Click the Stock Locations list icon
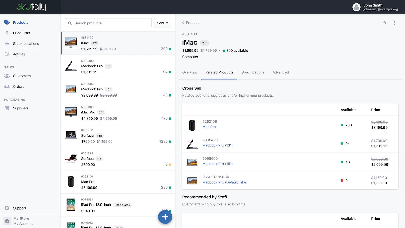 click(x=7, y=44)
